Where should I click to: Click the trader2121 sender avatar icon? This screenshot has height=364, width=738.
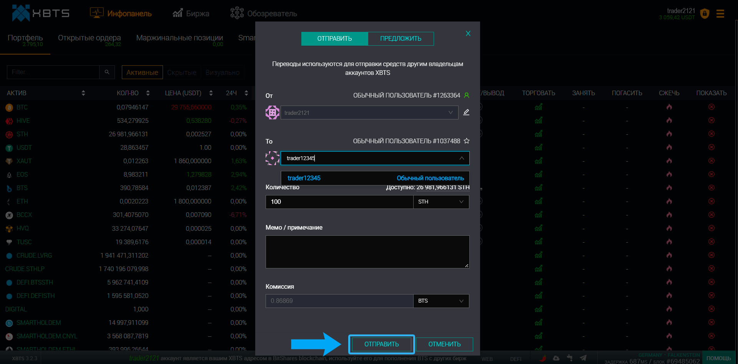(x=272, y=113)
